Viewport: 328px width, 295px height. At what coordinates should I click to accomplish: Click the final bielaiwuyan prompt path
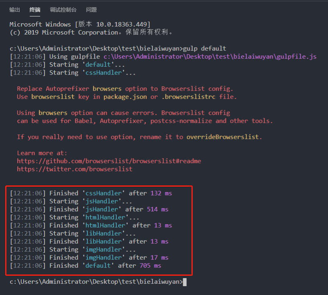click(96, 282)
